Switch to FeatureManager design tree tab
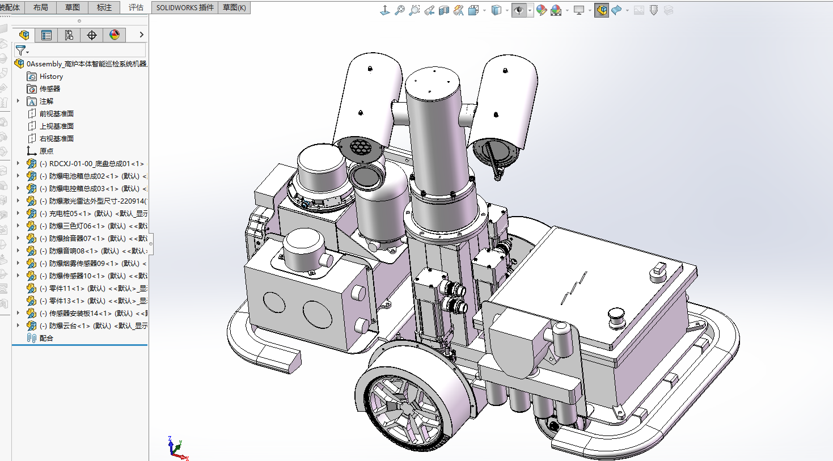The width and height of the screenshot is (833, 461). 24,35
